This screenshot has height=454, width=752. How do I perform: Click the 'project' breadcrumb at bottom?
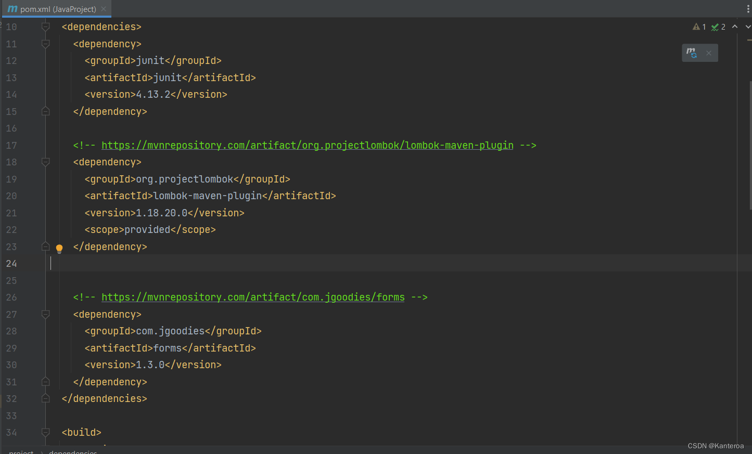[x=21, y=451]
